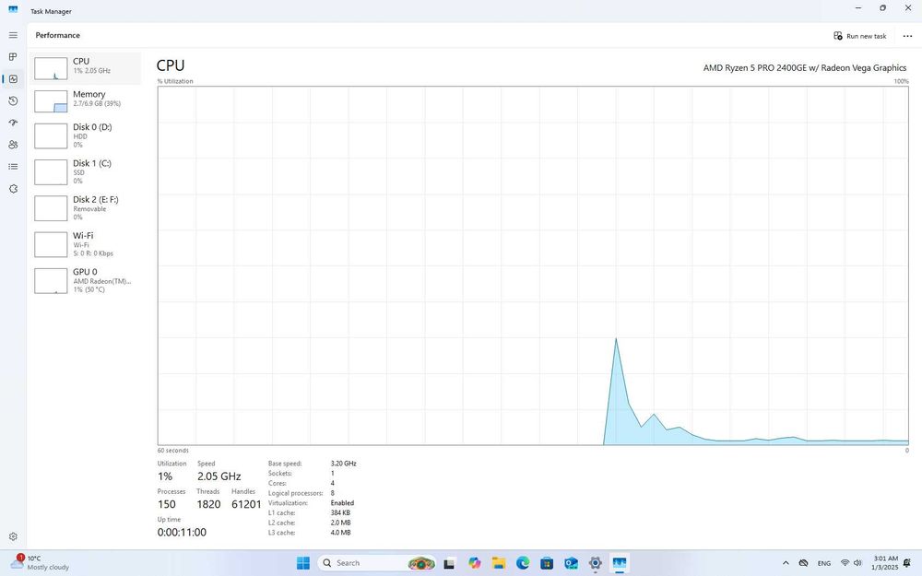Click the L3 cache 4.0 MB value
Image resolution: width=922 pixels, height=576 pixels.
click(340, 533)
